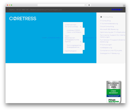Open the IT-Consulting heading link
This screenshot has height=111, width=131.
(x=107, y=17)
